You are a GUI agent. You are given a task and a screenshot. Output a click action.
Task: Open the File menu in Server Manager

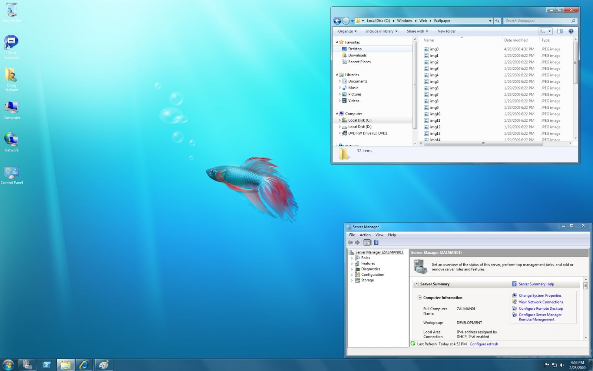(352, 235)
